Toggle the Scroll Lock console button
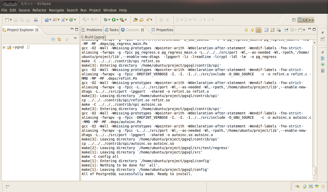328x192 pixels. coord(272,30)
